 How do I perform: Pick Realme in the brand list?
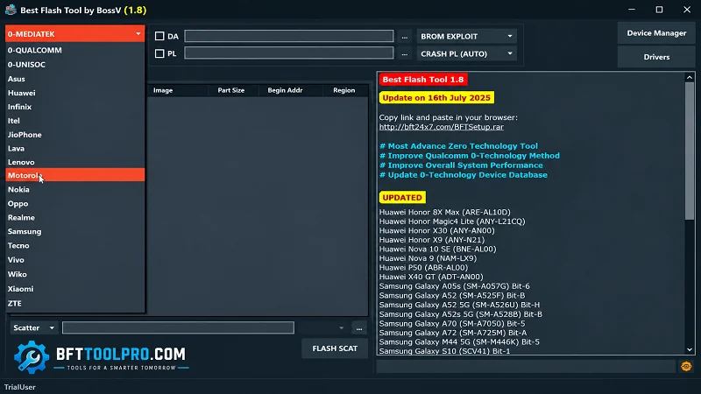(x=74, y=217)
